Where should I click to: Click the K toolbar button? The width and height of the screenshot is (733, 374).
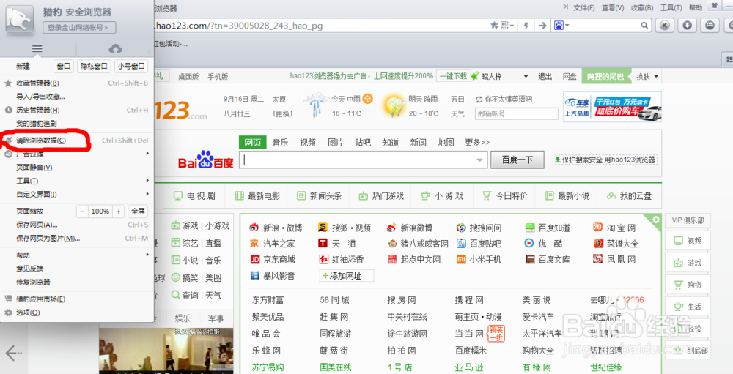click(x=664, y=25)
